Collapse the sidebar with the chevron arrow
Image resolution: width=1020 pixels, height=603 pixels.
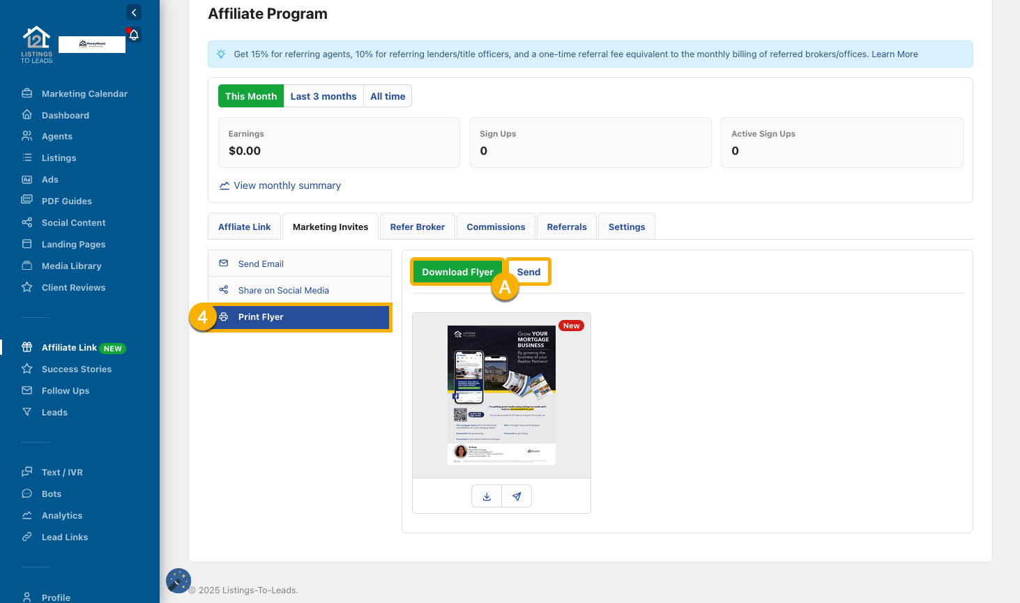click(134, 13)
